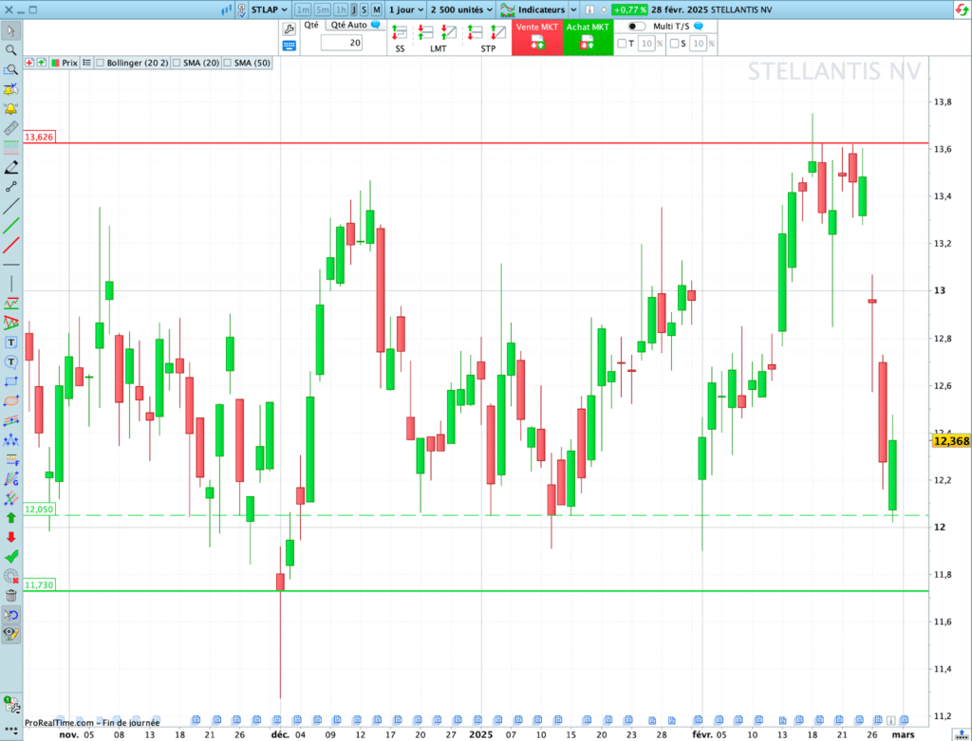
Task: Pick the ruler measurement tool
Action: tap(11, 128)
